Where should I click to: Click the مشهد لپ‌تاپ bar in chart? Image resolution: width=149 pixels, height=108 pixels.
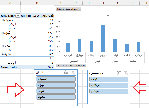point(138,47)
